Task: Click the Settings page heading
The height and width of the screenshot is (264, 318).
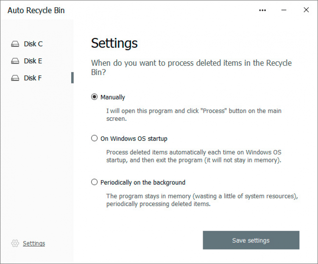Action: tap(114, 43)
